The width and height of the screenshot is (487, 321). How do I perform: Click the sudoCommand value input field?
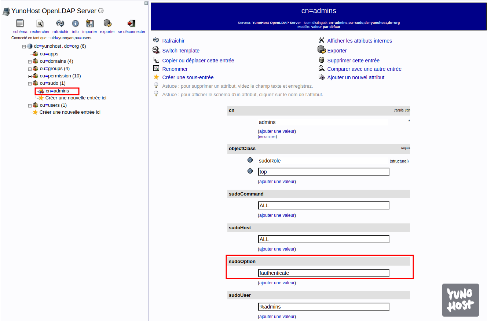[323, 205]
